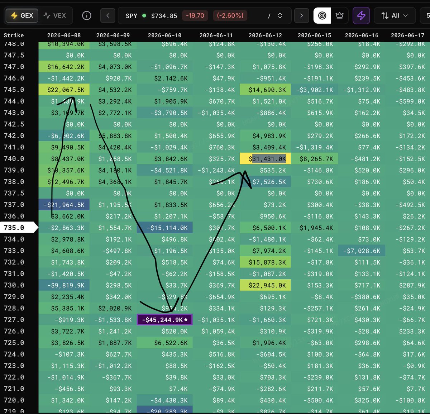Click the -$7,028.6K cell at 733.0
The height and width of the screenshot is (414, 430).
[x=362, y=251]
